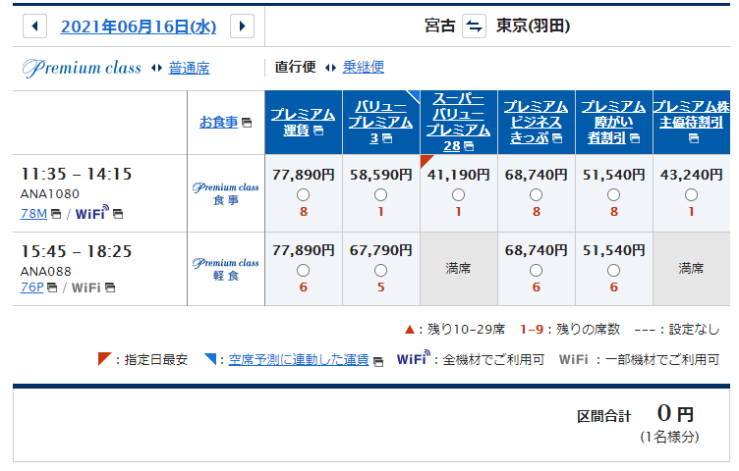Open popup icon beside 76P aircraft link

(52, 288)
